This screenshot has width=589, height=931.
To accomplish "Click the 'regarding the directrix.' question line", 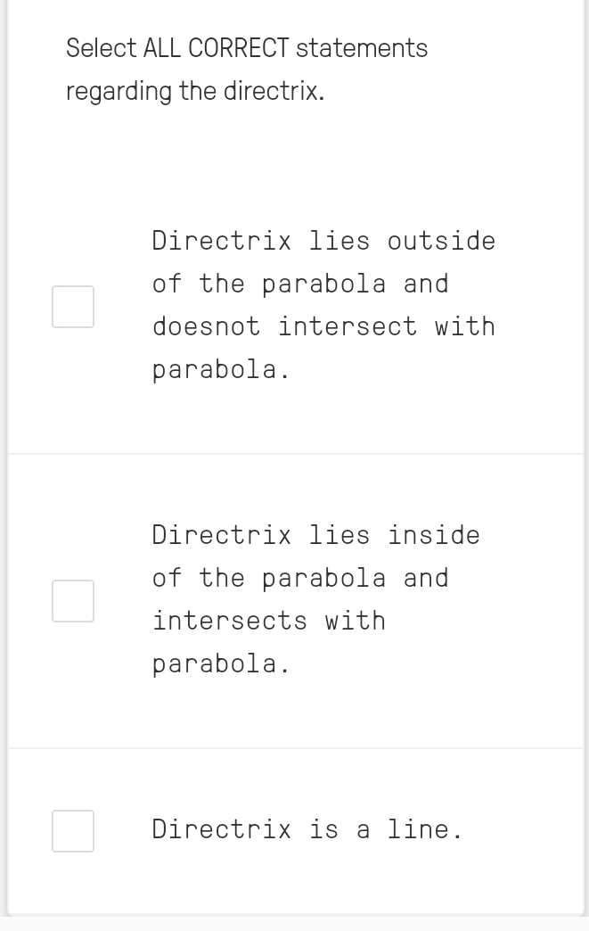I will [195, 91].
